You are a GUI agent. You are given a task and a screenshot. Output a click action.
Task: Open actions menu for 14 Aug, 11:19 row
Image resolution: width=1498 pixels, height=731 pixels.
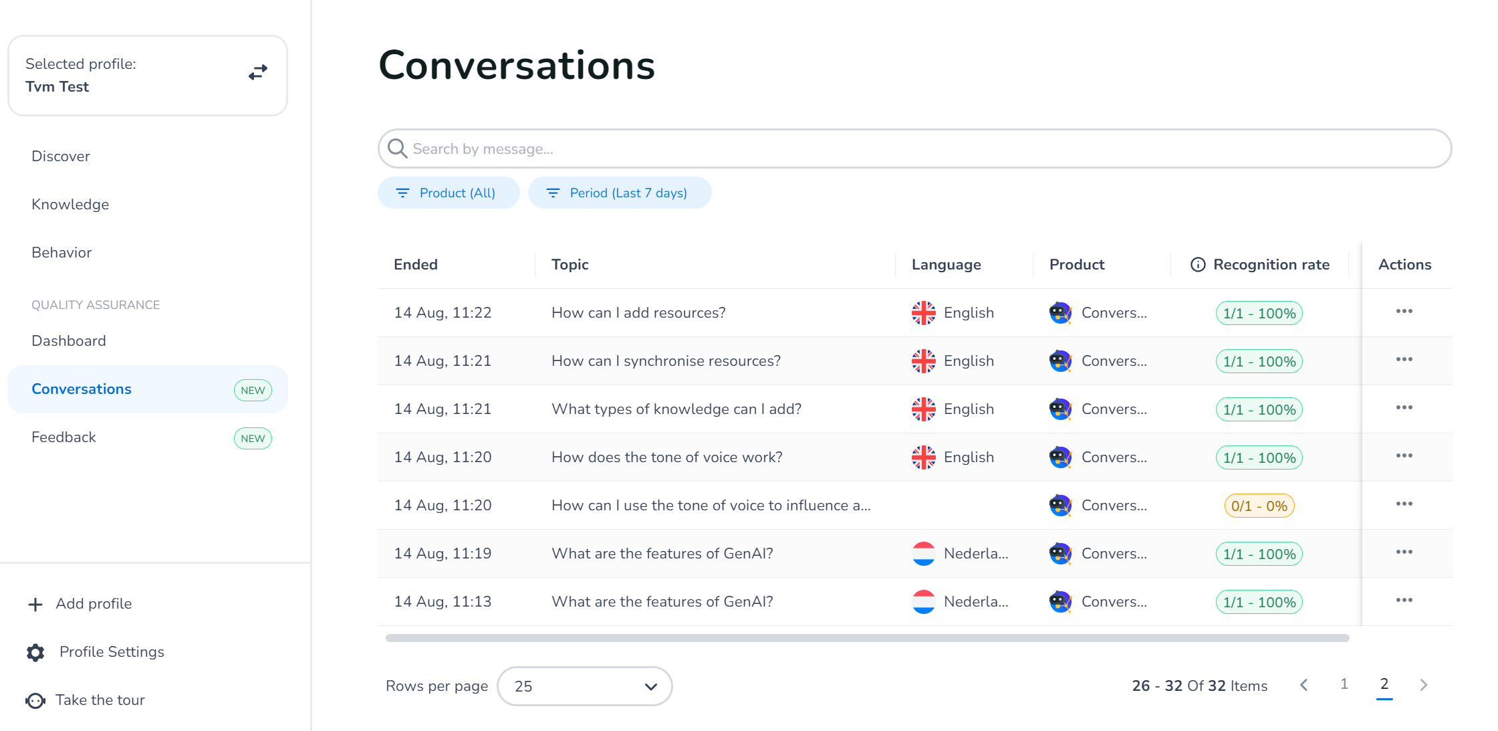(x=1404, y=552)
